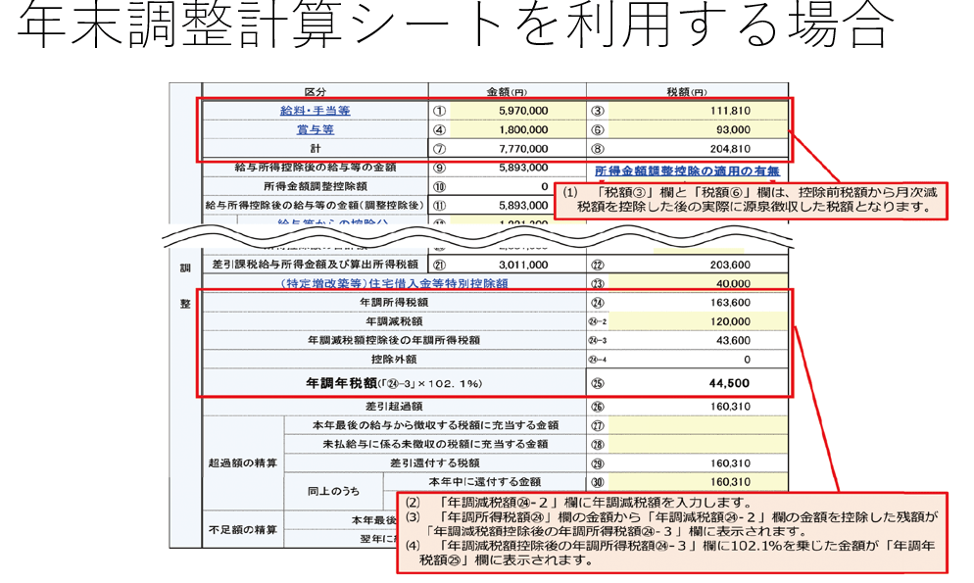The width and height of the screenshot is (974, 583).
Task: Click the 計 total tax 204,810
Action: tap(730, 149)
